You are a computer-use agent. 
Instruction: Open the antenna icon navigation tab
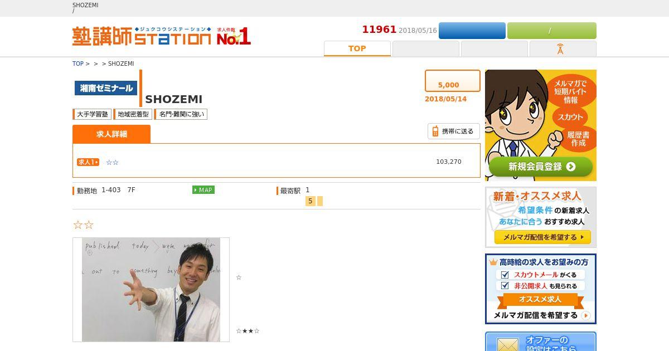[563, 48]
